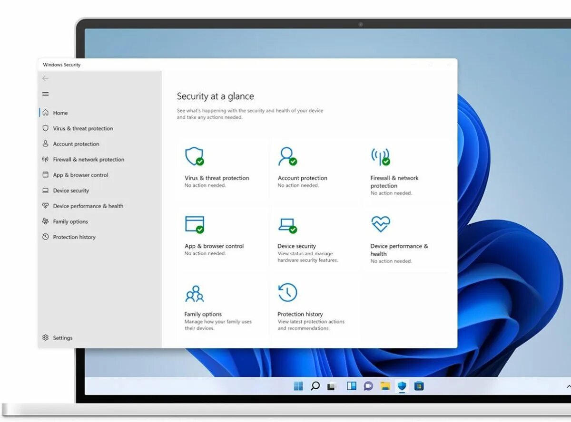This screenshot has height=422, width=571.
Task: Click sidebar window icon for App & browser control
Action: (45, 175)
